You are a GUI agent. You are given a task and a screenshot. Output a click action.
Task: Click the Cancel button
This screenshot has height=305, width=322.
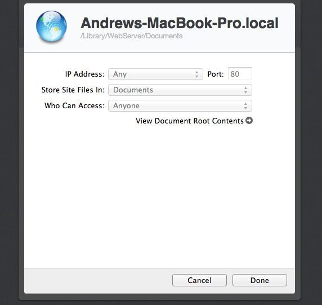tap(199, 280)
